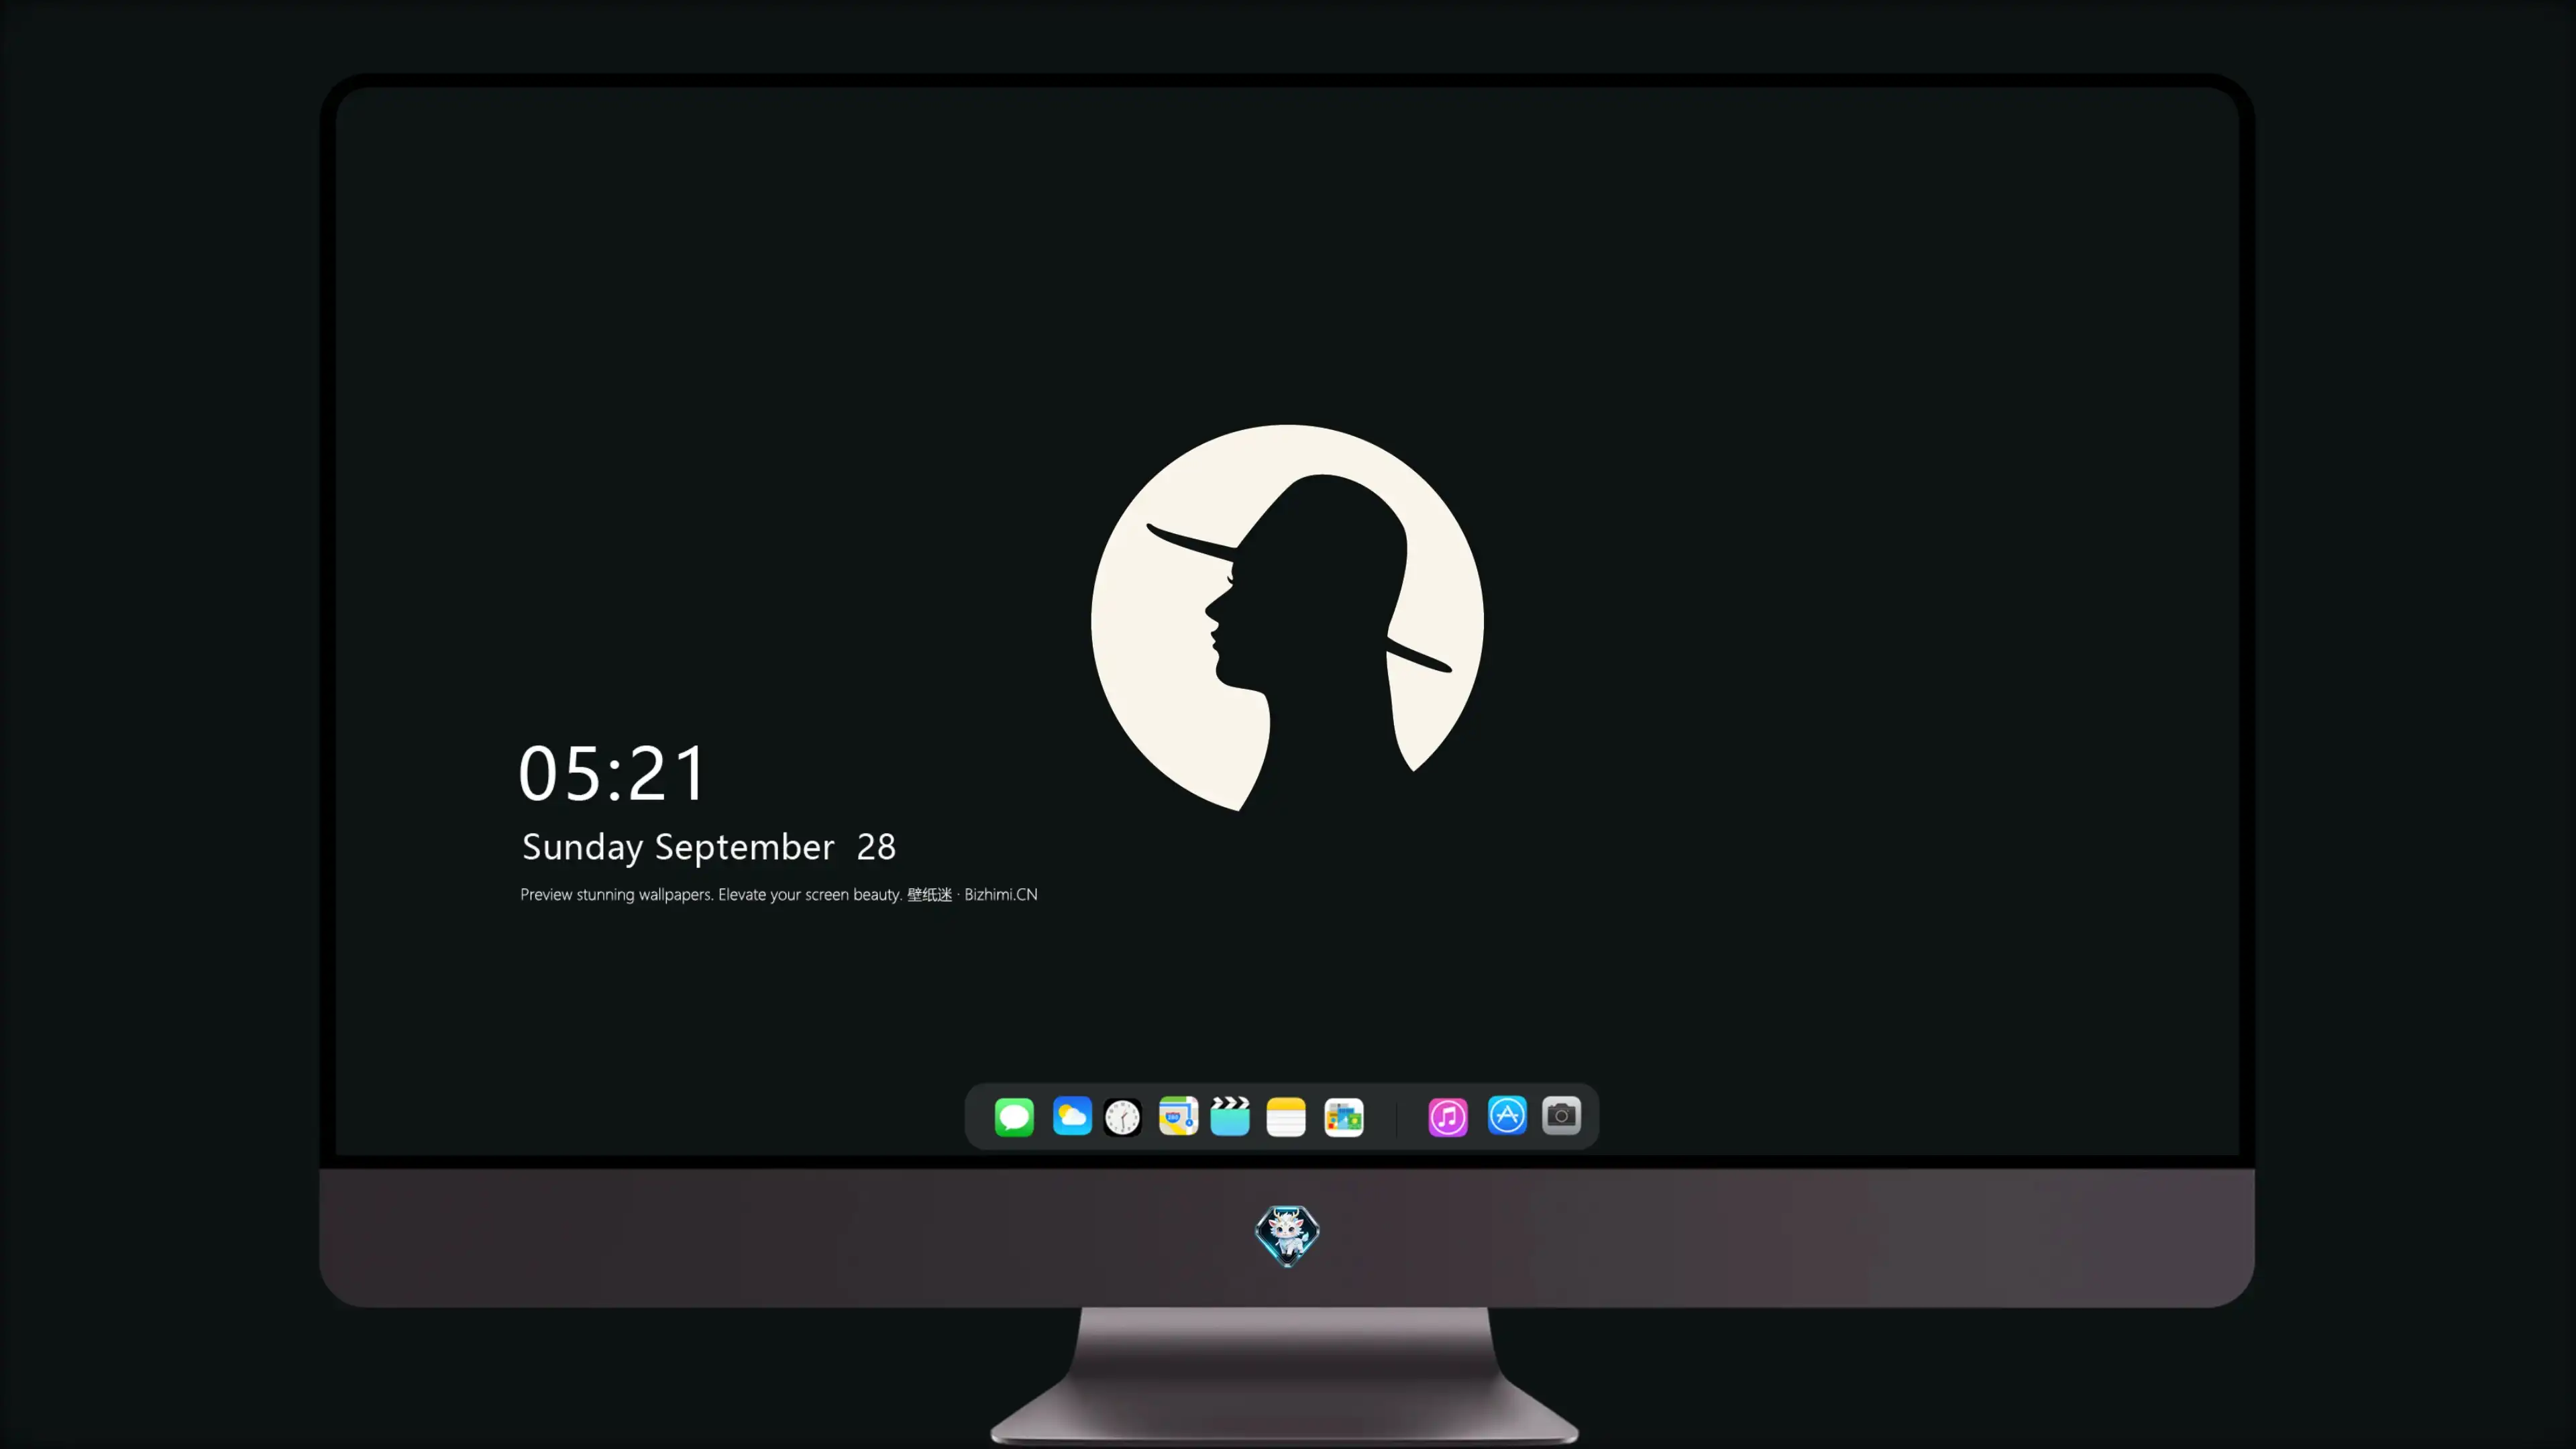Open the blue App Store icon

coord(1507,1115)
